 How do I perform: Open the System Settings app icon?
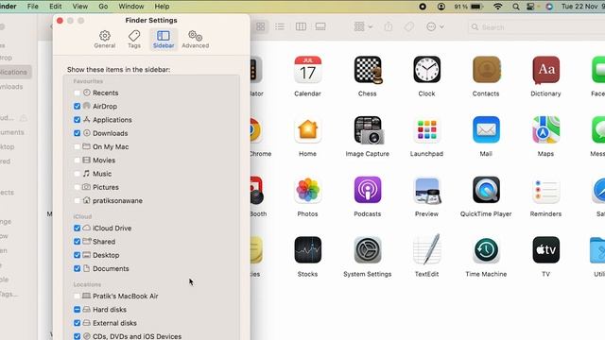368,250
